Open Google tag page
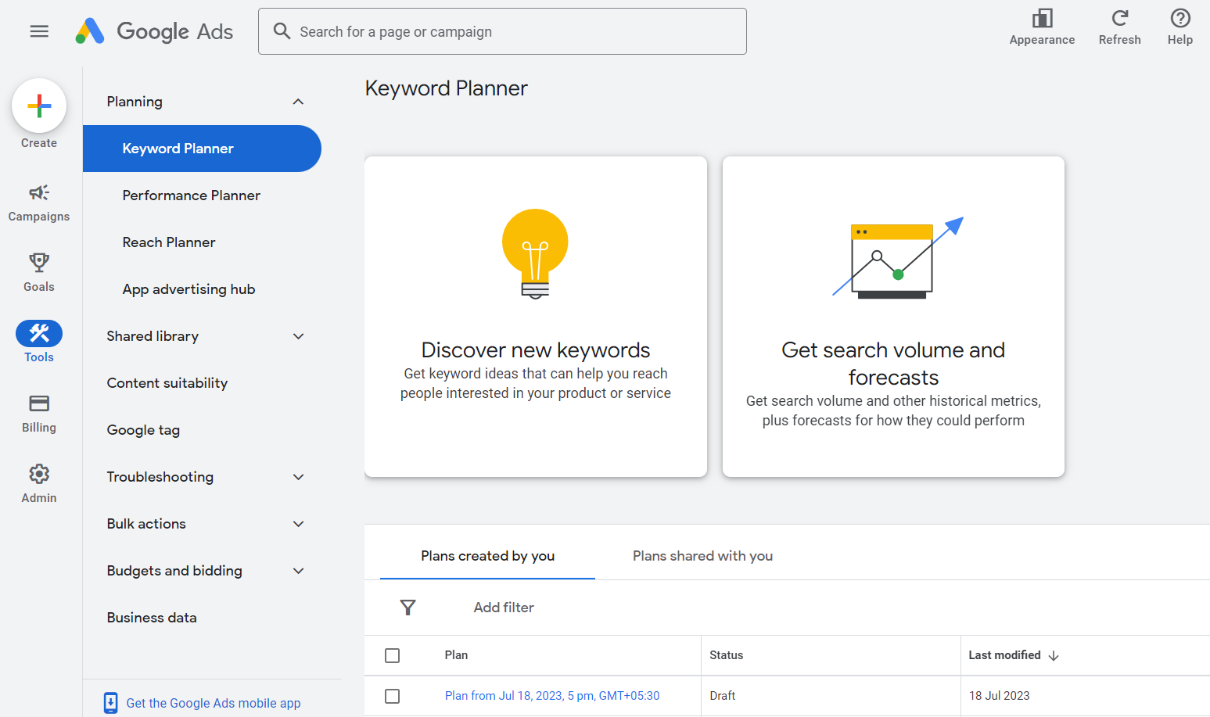1210x717 pixels. (x=143, y=430)
